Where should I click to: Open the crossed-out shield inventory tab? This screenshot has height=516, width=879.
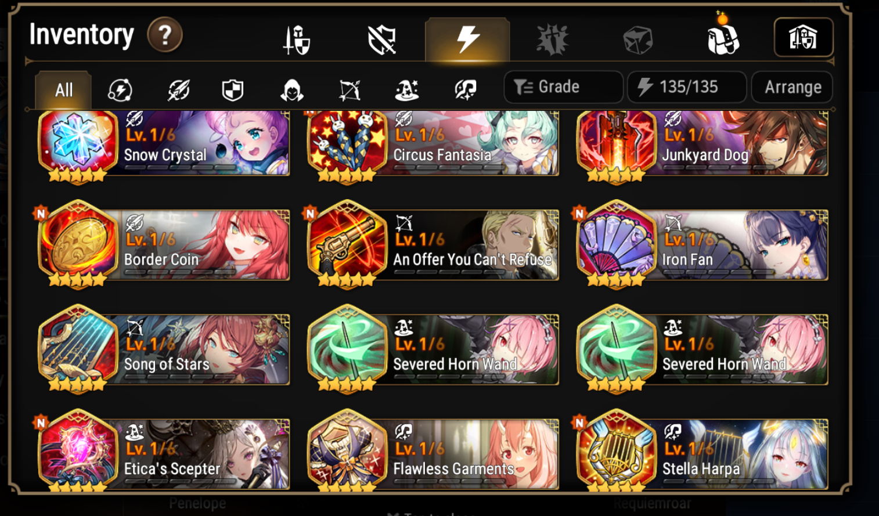(x=382, y=40)
